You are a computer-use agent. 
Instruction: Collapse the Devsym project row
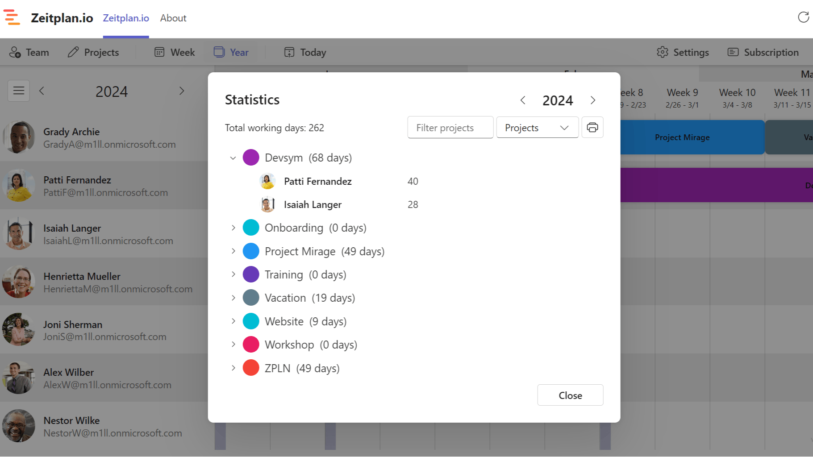pyautogui.click(x=233, y=158)
